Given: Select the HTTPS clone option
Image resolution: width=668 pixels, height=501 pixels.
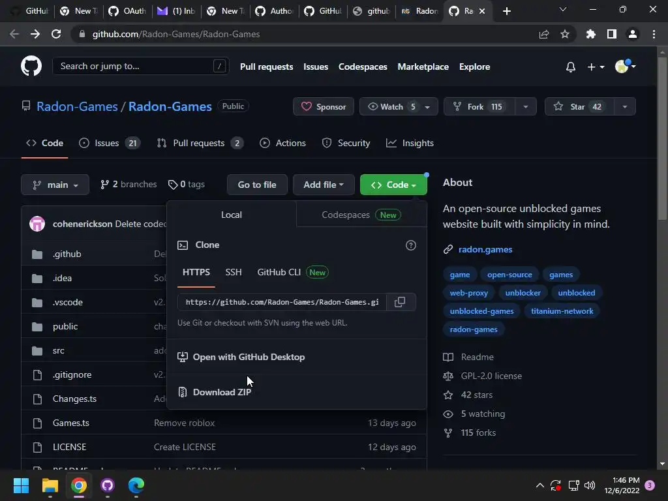Looking at the screenshot, I should point(196,272).
